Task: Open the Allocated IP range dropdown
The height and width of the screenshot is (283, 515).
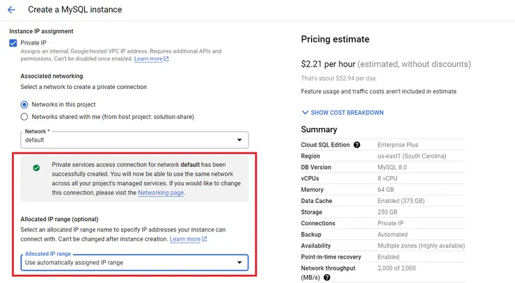Action: tap(134, 262)
